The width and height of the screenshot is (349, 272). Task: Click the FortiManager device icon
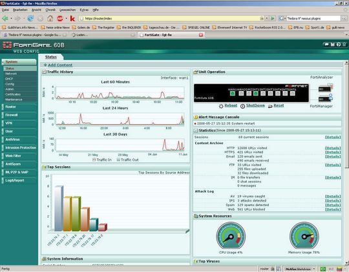coord(325,98)
